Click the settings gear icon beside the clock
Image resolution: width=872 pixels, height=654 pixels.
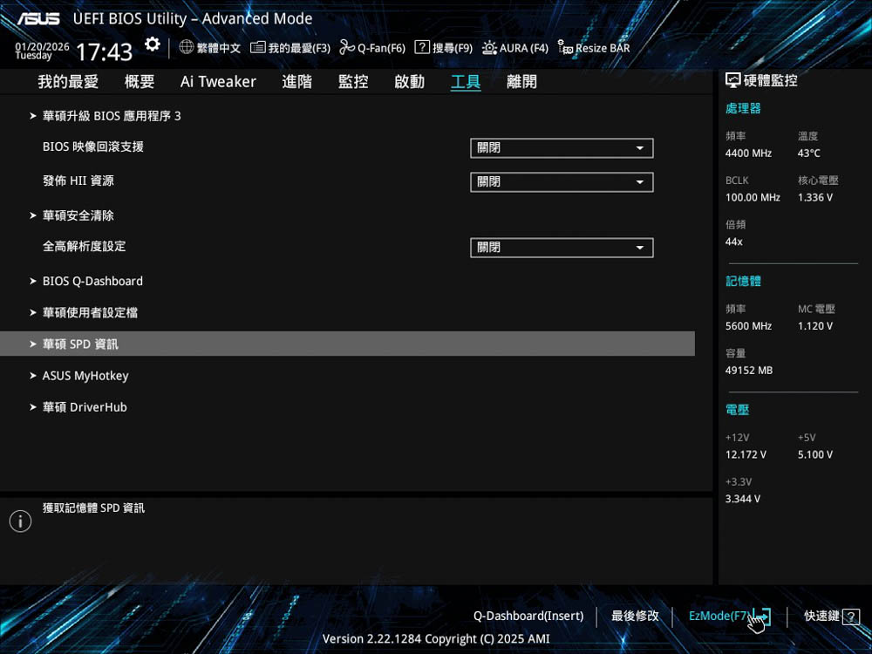tap(153, 44)
